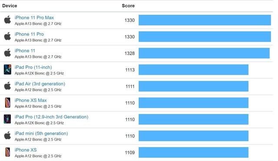Click the Apple logo beside iPad mini (5th generation)
Screen dimensions: 278x161
7,135
